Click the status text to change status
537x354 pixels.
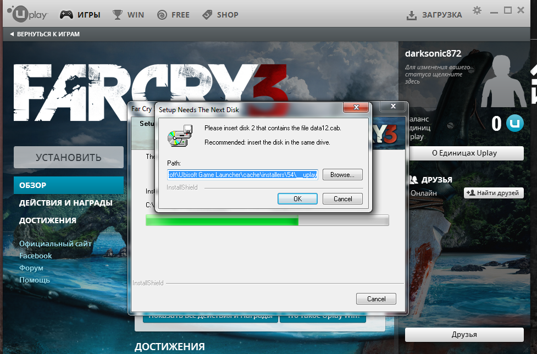438,74
